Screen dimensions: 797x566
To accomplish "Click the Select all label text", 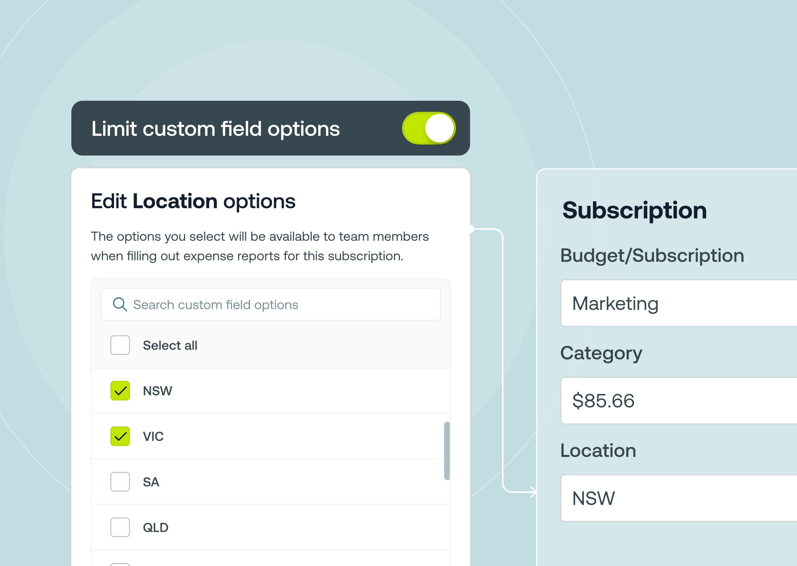I will 170,345.
